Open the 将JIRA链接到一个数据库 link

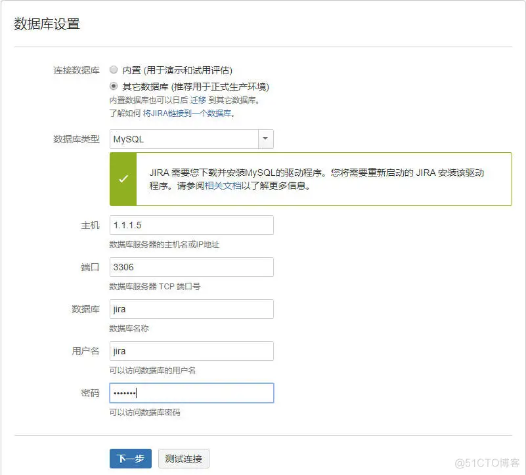[x=187, y=114]
